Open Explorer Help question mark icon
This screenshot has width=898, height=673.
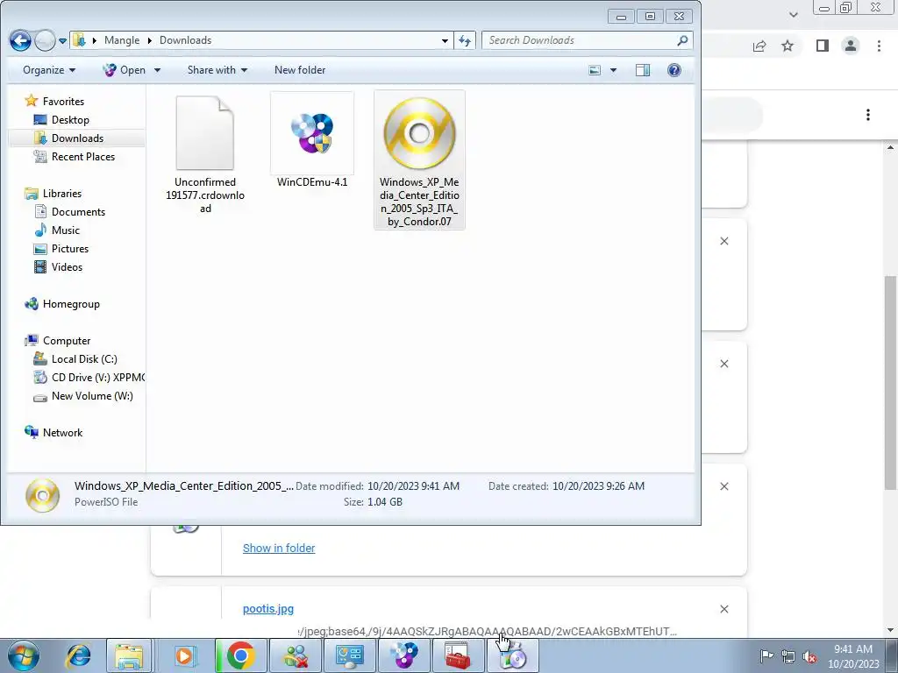pyautogui.click(x=674, y=70)
